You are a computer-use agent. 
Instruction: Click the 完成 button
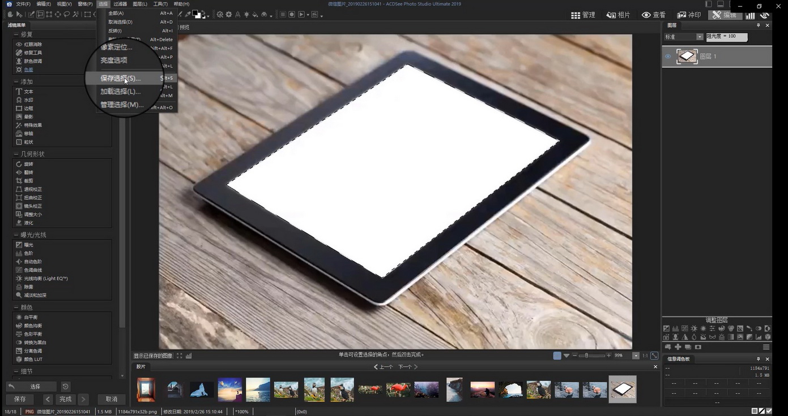tap(66, 399)
